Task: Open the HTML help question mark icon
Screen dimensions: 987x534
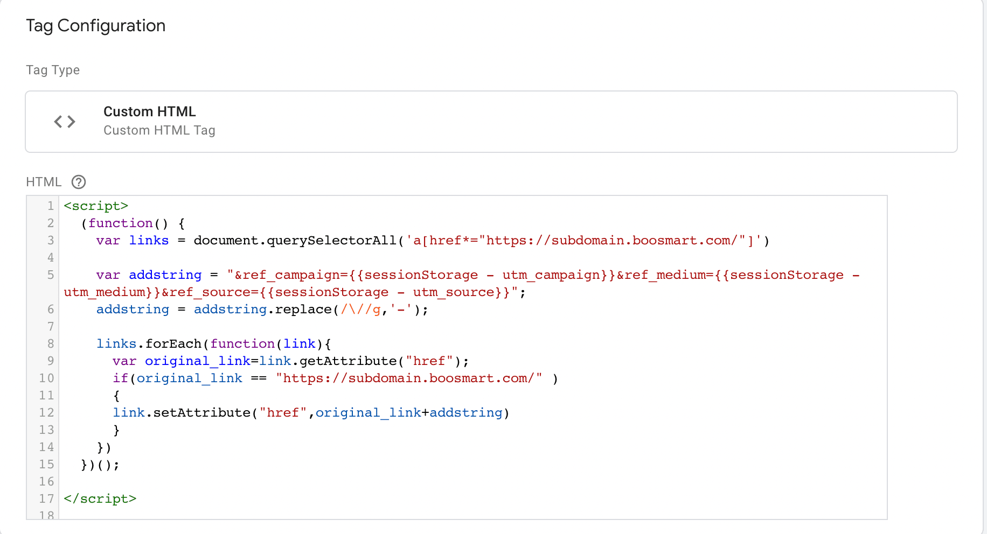Action: point(79,182)
